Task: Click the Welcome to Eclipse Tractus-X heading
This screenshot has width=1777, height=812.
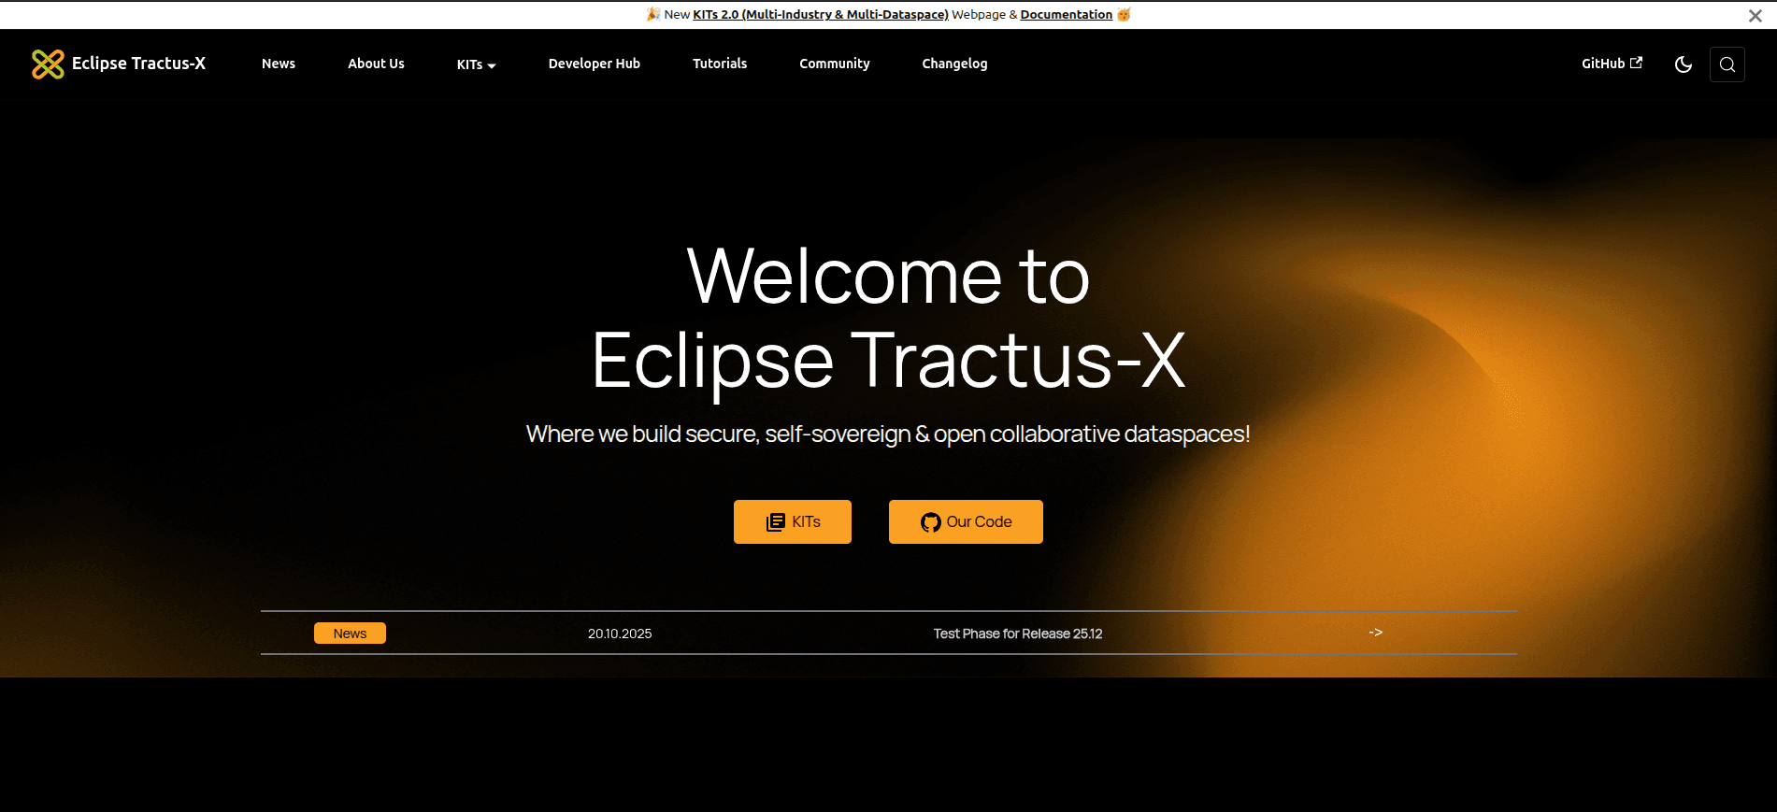Action: (888, 319)
